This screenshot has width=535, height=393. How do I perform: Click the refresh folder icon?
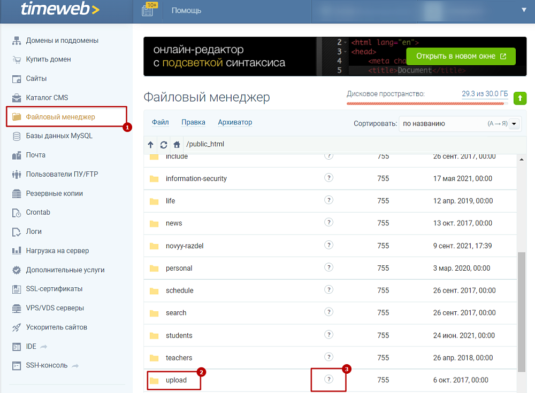pyautogui.click(x=164, y=144)
